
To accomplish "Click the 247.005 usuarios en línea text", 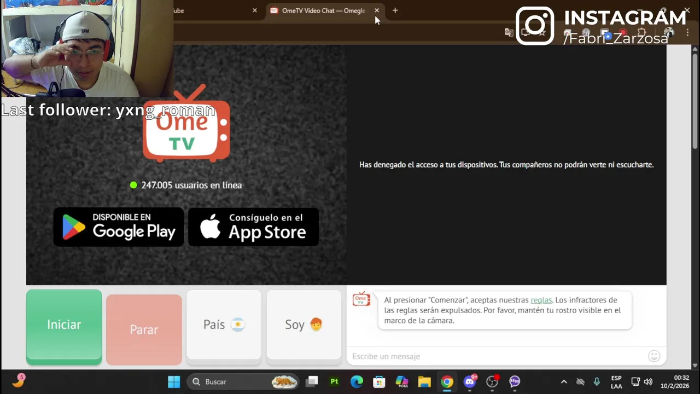I will tap(191, 185).
